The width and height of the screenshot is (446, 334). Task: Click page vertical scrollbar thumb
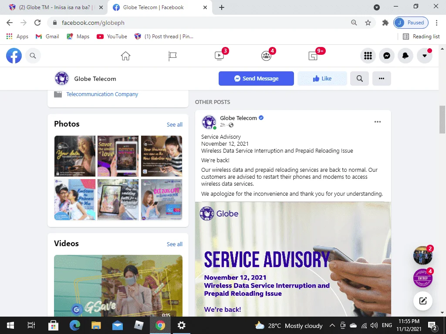[442, 119]
